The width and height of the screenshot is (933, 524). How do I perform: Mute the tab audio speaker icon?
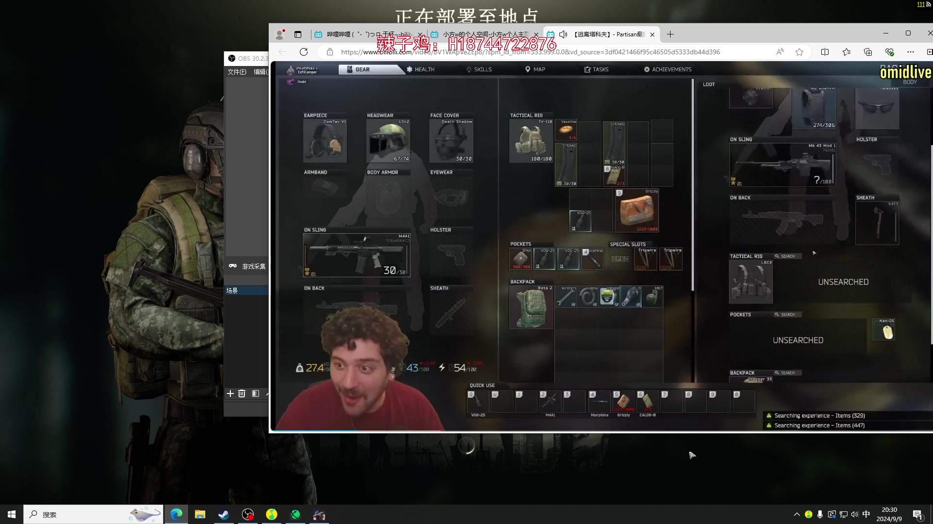[x=563, y=34]
